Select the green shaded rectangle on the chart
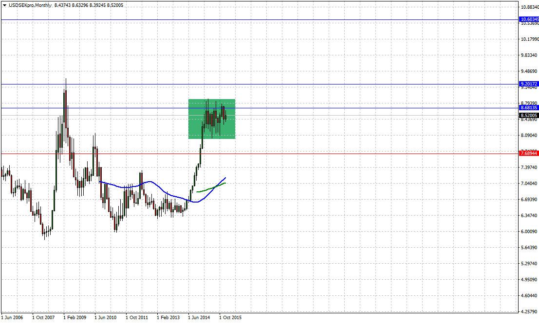The height and width of the screenshot is (323, 539). 212,119
